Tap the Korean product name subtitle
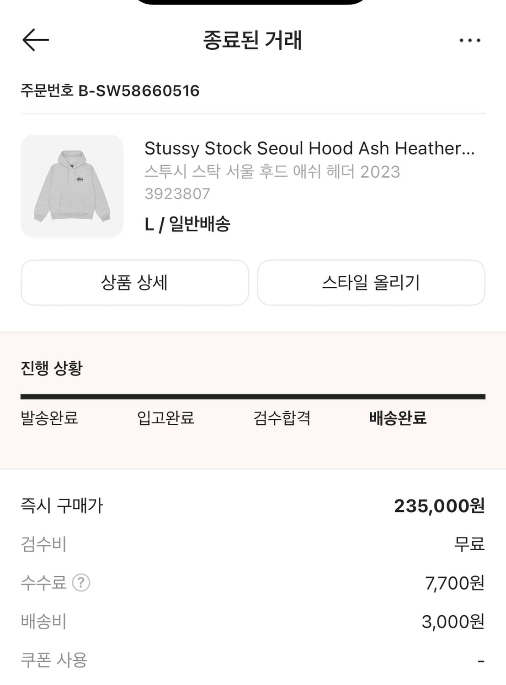 tap(272, 172)
